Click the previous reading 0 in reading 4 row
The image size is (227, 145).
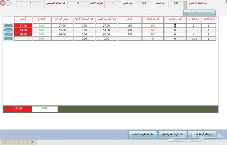[x=175, y=34]
